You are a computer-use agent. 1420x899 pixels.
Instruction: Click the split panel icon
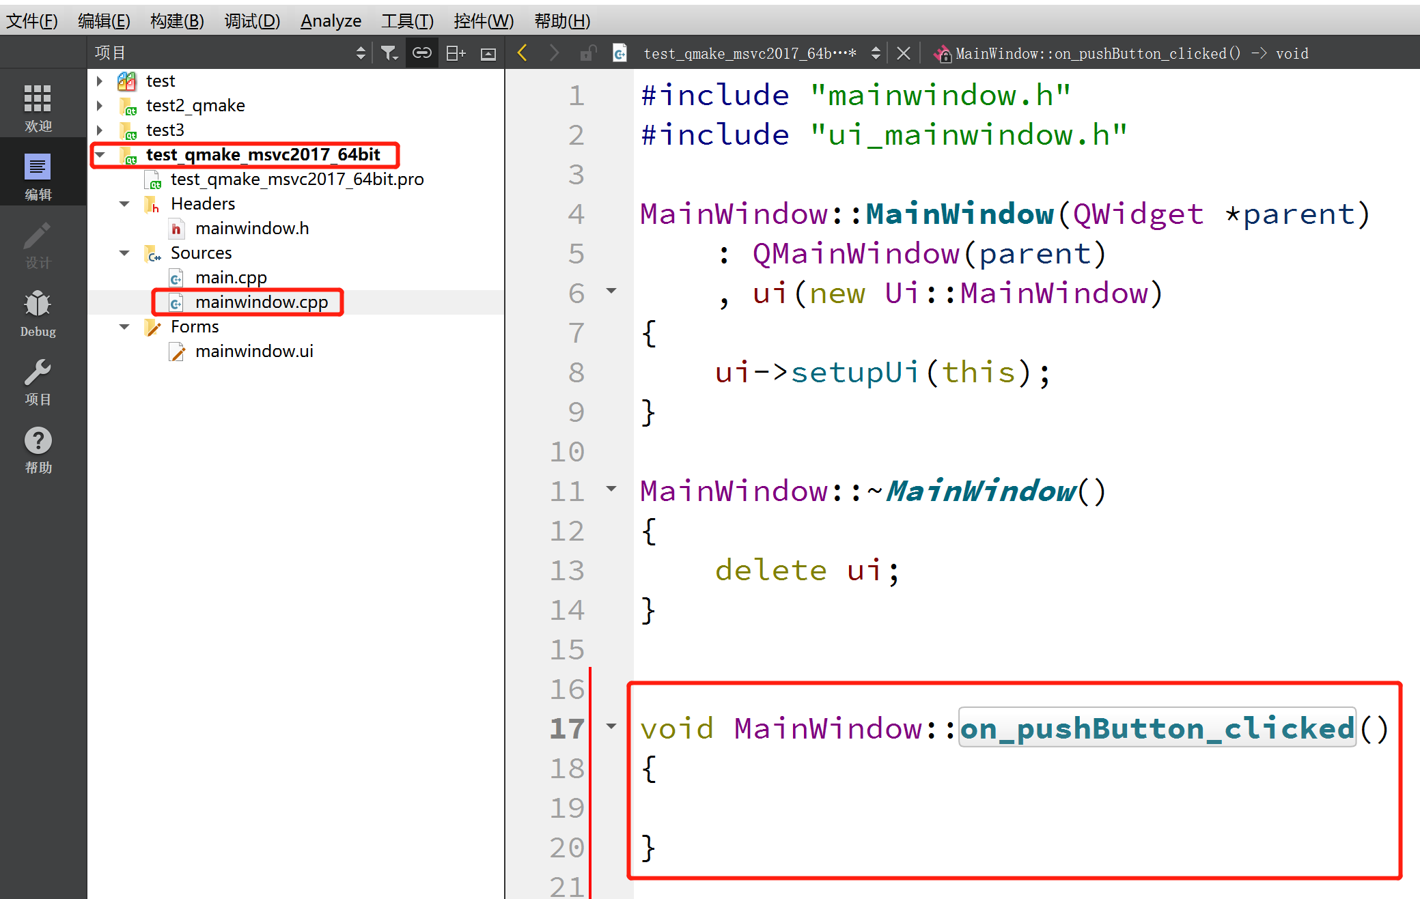[455, 53]
